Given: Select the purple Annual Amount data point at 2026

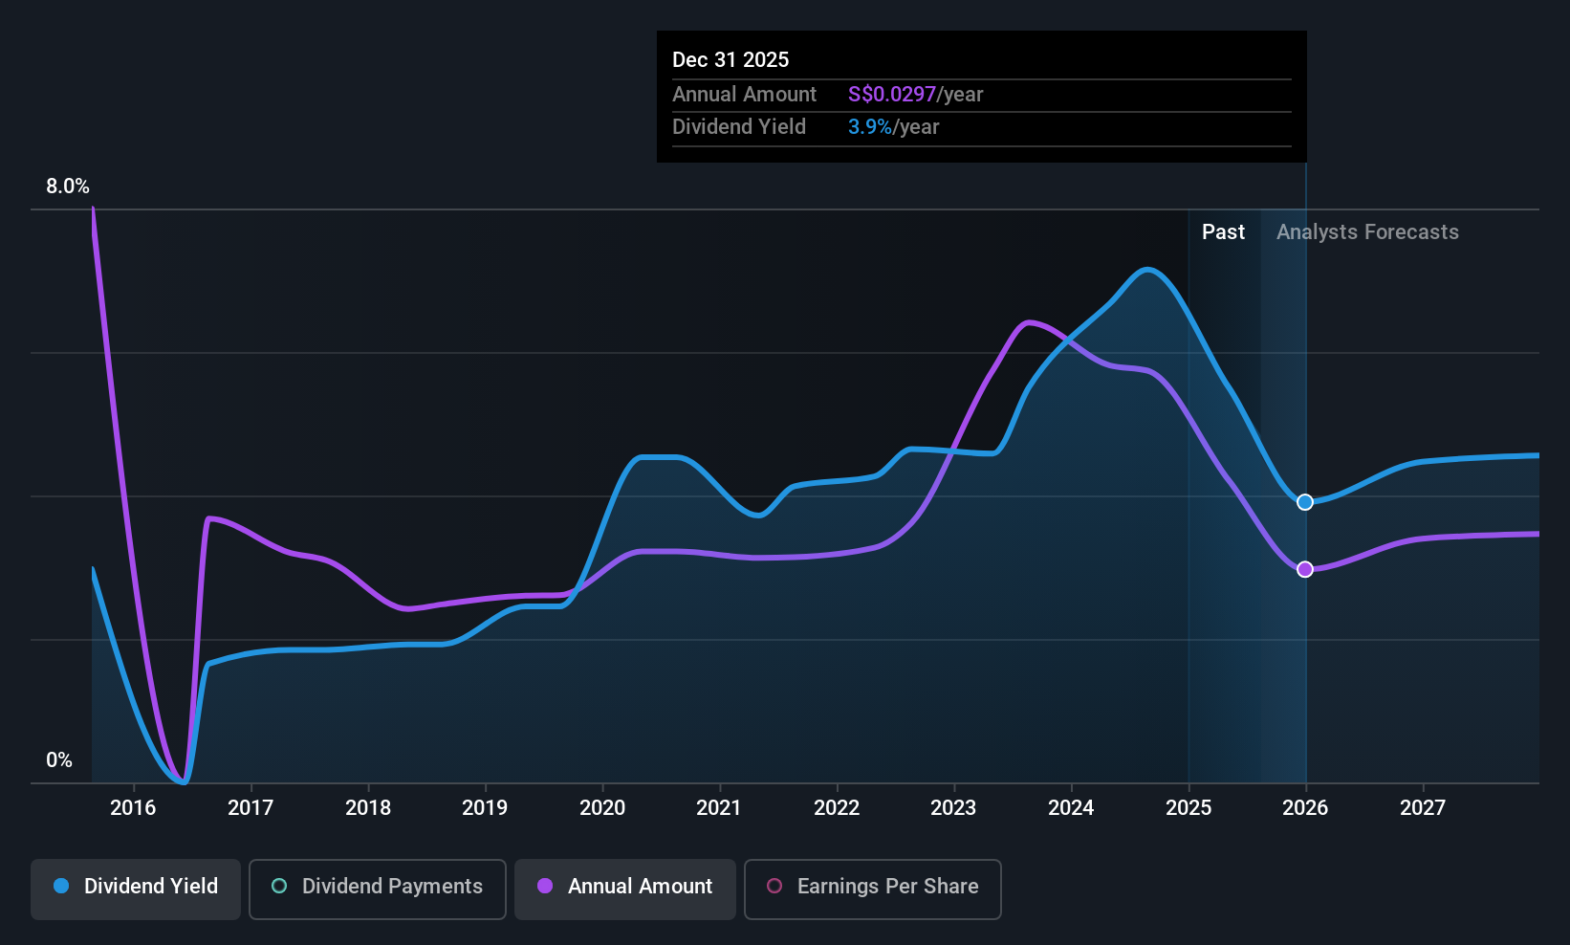Looking at the screenshot, I should click(x=1305, y=569).
